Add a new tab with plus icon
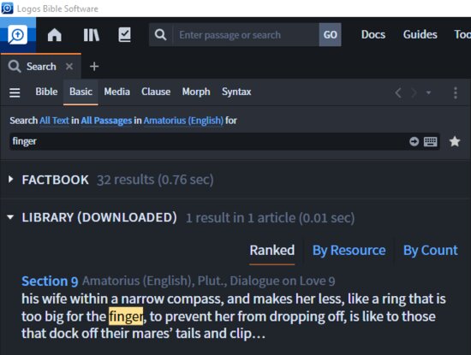 (94, 67)
